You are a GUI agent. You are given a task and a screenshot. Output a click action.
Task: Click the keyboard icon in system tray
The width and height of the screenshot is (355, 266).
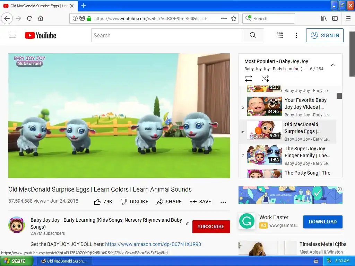coord(316,261)
